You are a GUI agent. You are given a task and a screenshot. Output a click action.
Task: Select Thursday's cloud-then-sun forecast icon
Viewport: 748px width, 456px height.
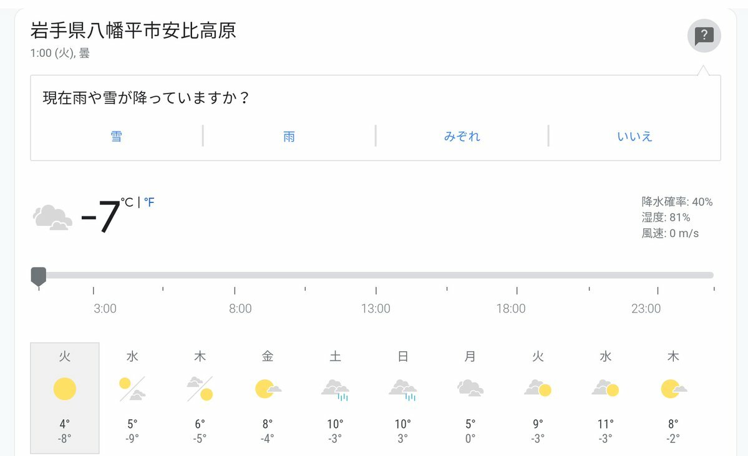coord(200,389)
